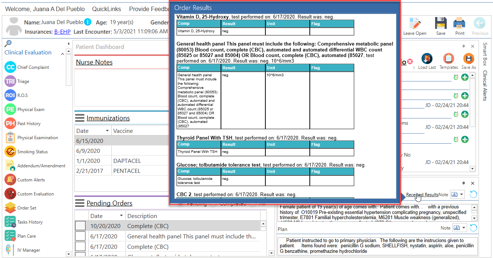The height and width of the screenshot is (258, 493).
Task: Collapse the left sidebar with arrow
Action: click(69, 44)
